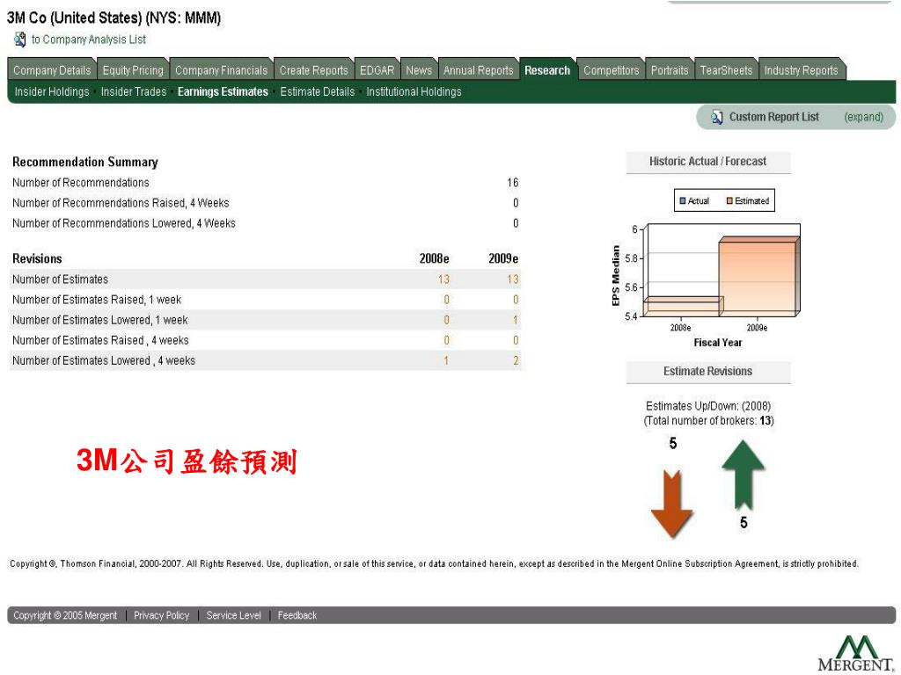Open the Estimate Details sub-tab
This screenshot has height=675, width=901.
tap(317, 91)
